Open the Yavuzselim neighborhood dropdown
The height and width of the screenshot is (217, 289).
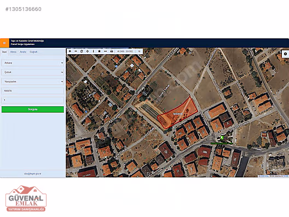[x=33, y=82]
